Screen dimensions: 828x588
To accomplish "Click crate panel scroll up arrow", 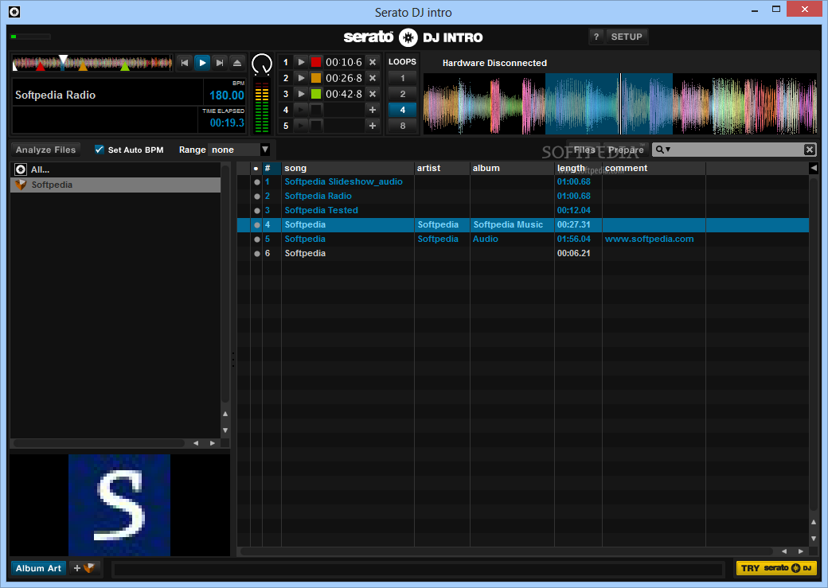I will click(x=225, y=415).
